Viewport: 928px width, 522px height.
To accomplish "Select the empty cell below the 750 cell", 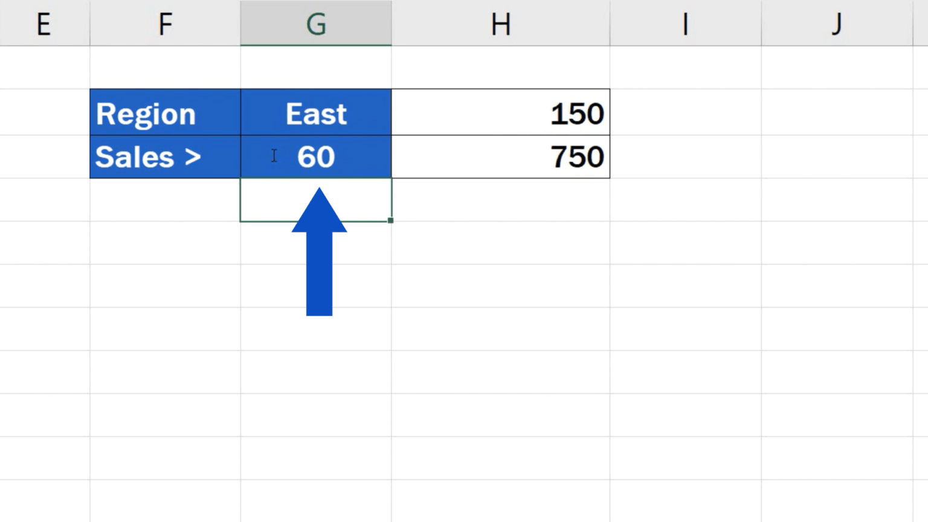I will 500,199.
